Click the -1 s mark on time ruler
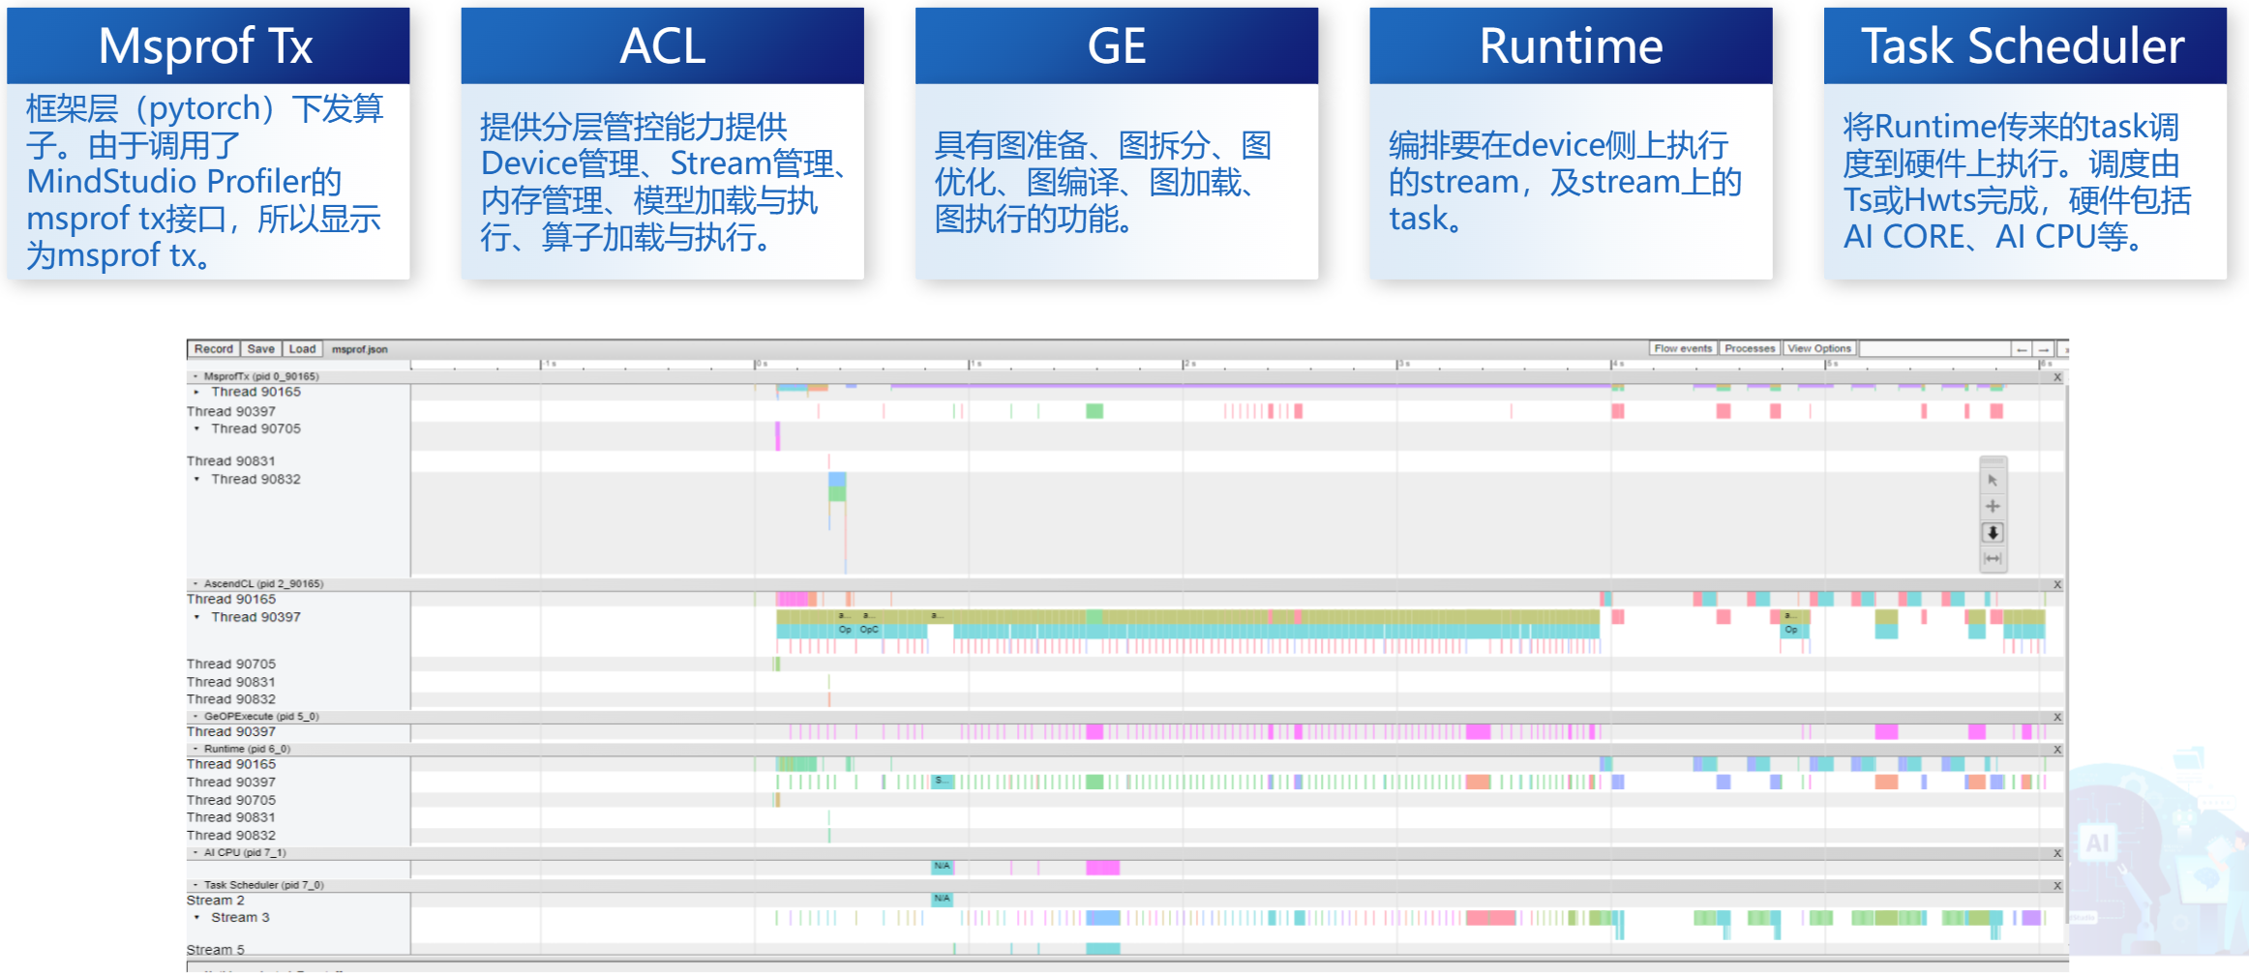The height and width of the screenshot is (975, 2249). [x=549, y=365]
